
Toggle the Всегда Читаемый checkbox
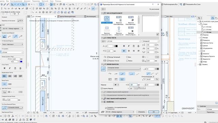[108, 57]
